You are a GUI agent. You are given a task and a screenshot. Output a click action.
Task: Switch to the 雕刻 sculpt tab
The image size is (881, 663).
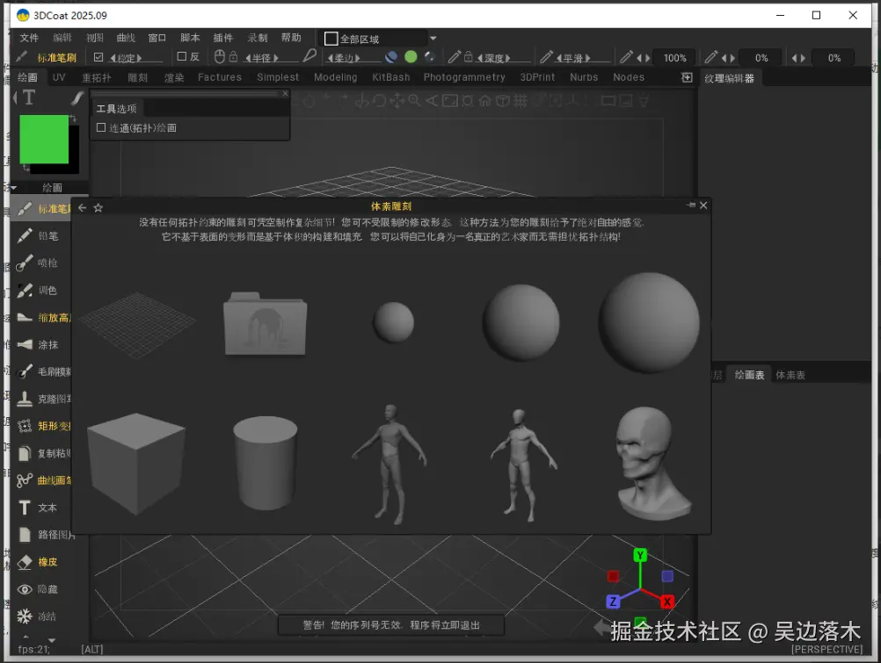tap(138, 77)
